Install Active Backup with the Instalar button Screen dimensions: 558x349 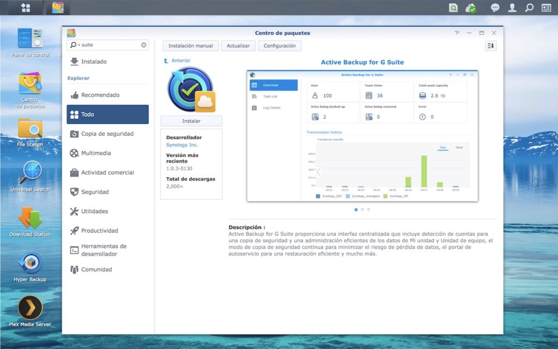point(191,121)
